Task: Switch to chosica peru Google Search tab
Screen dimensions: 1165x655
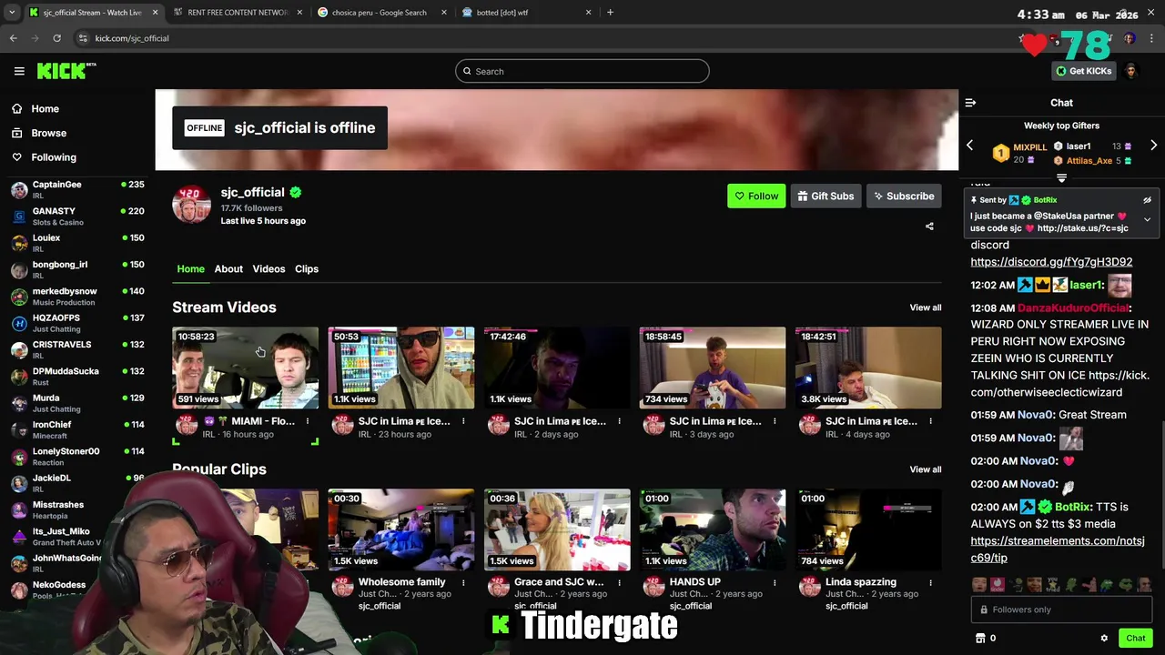Action: coord(382,13)
